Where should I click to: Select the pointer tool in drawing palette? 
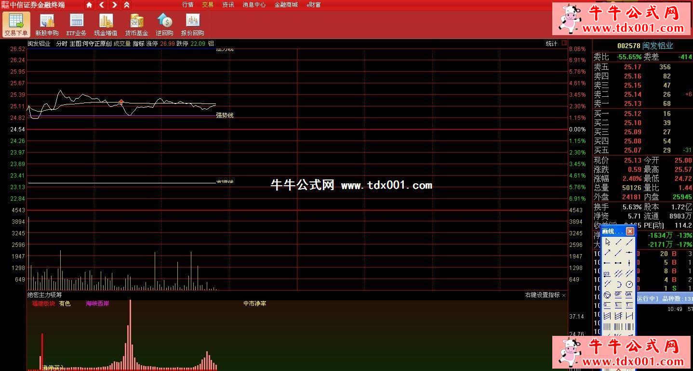tap(607, 242)
